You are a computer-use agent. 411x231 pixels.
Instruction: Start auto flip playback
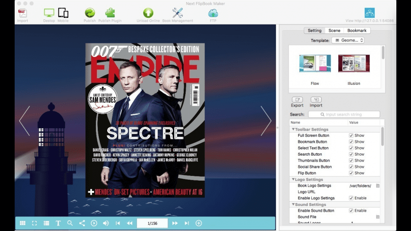click(x=94, y=223)
